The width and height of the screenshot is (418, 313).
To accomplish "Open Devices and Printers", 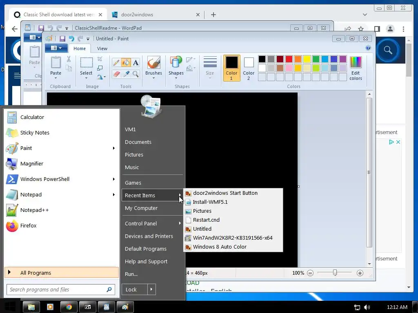I will (153, 236).
